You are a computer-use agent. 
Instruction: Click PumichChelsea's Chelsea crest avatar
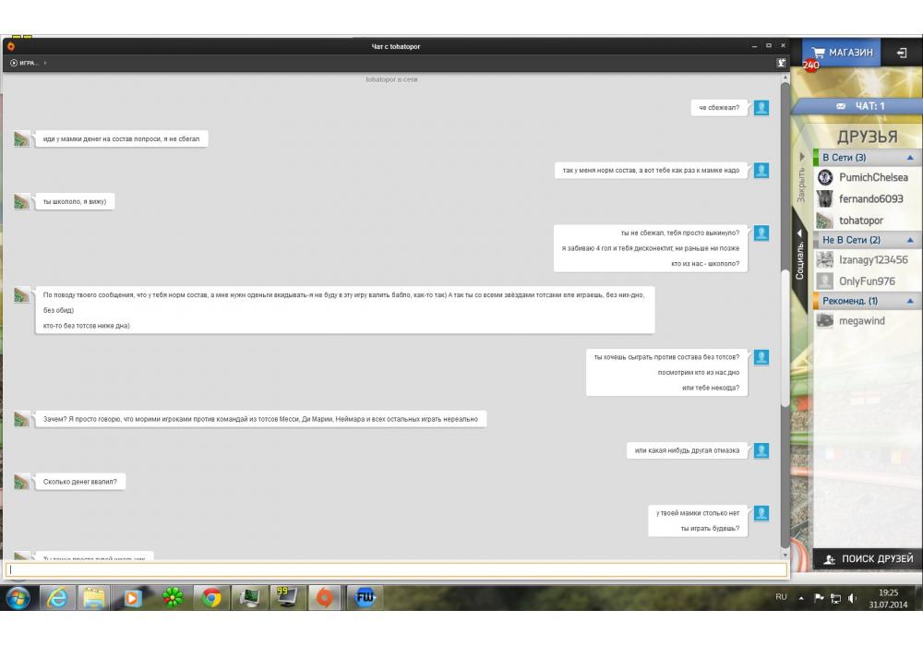tap(824, 177)
